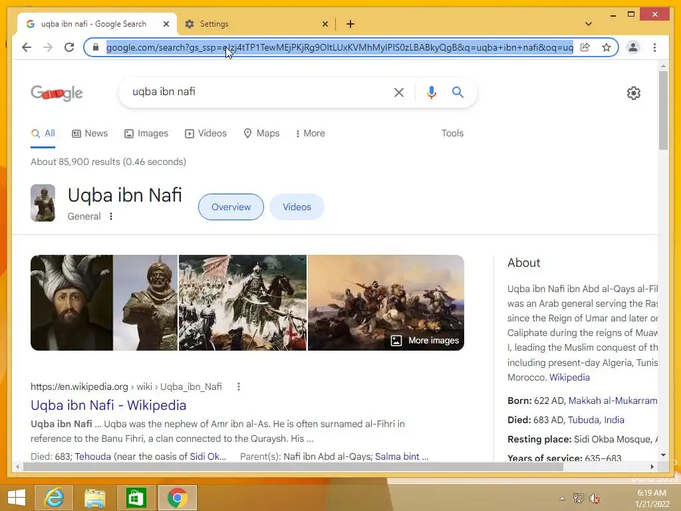Submit search with magnifying glass icon
Viewport: 681px width, 511px height.
[458, 92]
